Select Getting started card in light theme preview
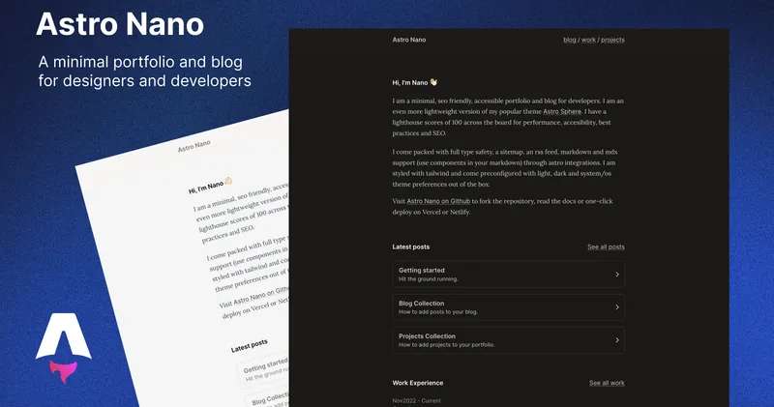This screenshot has width=774, height=407. point(263,370)
